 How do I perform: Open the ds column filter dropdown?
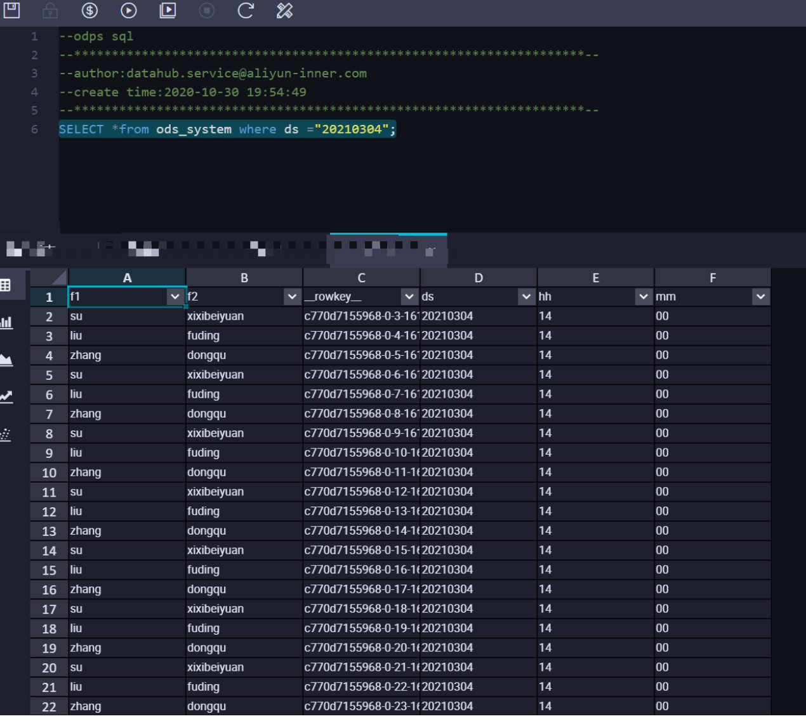coord(526,297)
